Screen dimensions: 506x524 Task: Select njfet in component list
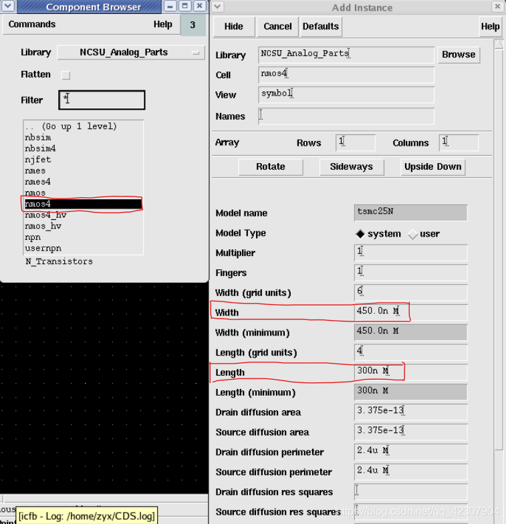(38, 160)
